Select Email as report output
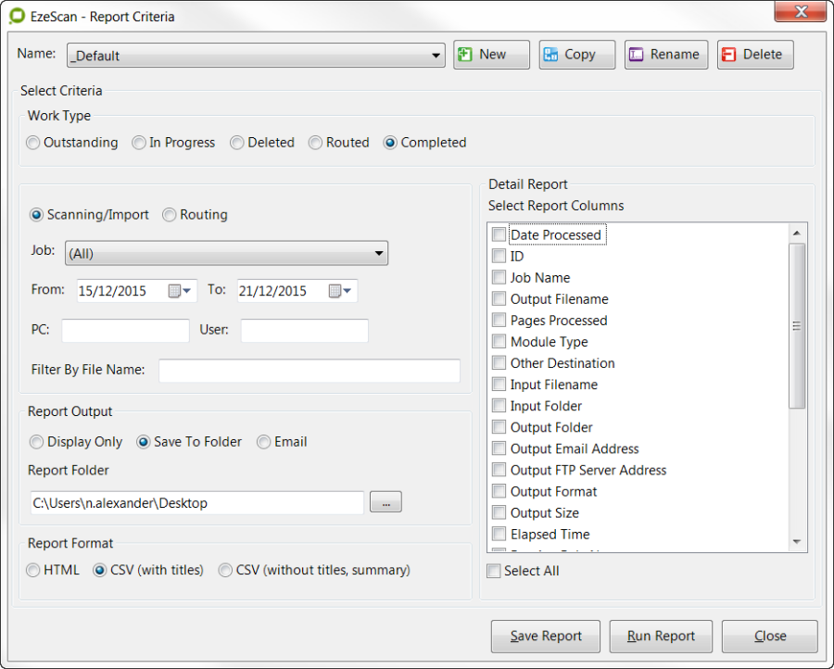The image size is (834, 669). [264, 442]
